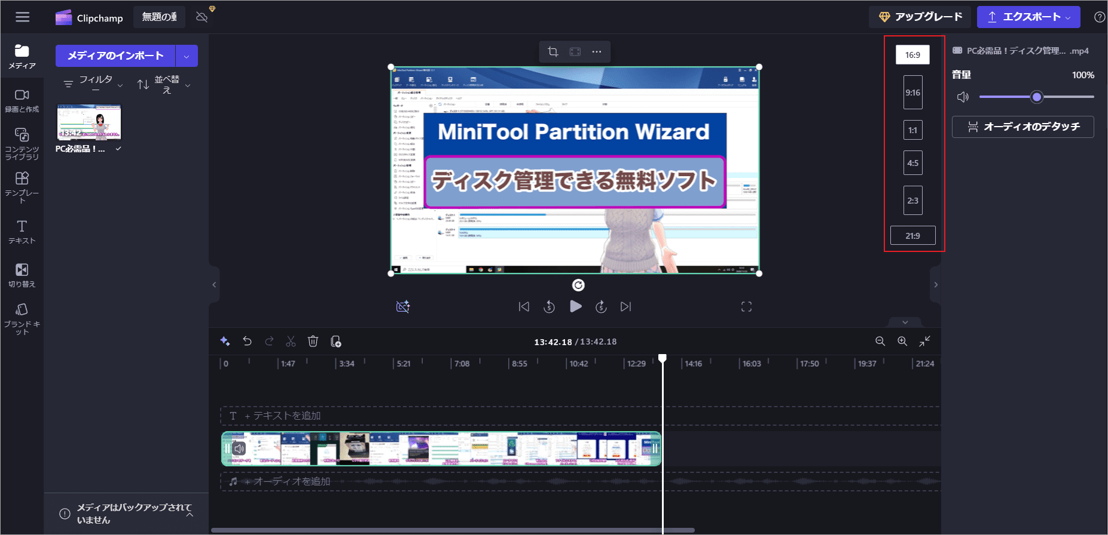Click the horizontal timeline scrollbar
Screen dimensions: 1108x535
(x=453, y=530)
